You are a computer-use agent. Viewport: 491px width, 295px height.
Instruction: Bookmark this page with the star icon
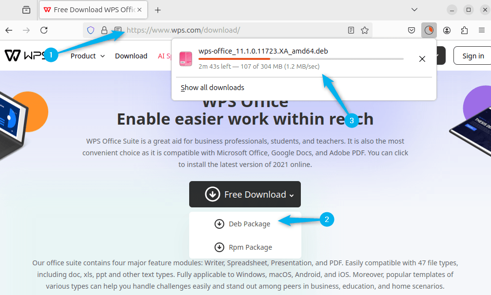(365, 30)
